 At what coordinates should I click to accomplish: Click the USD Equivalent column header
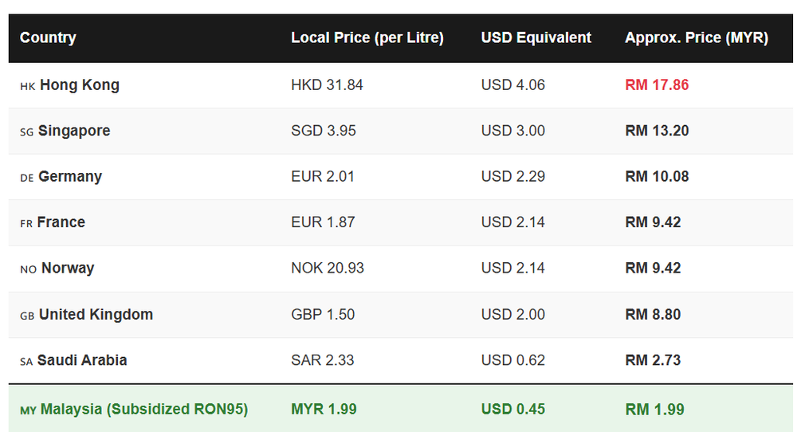(x=536, y=37)
